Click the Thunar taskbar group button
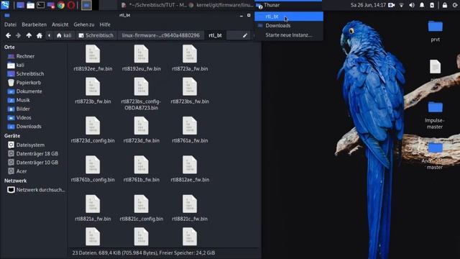The image size is (460, 259). tap(287, 5)
